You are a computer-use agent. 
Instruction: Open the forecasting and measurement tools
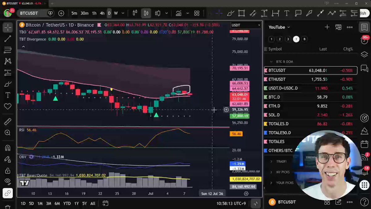click(8, 73)
